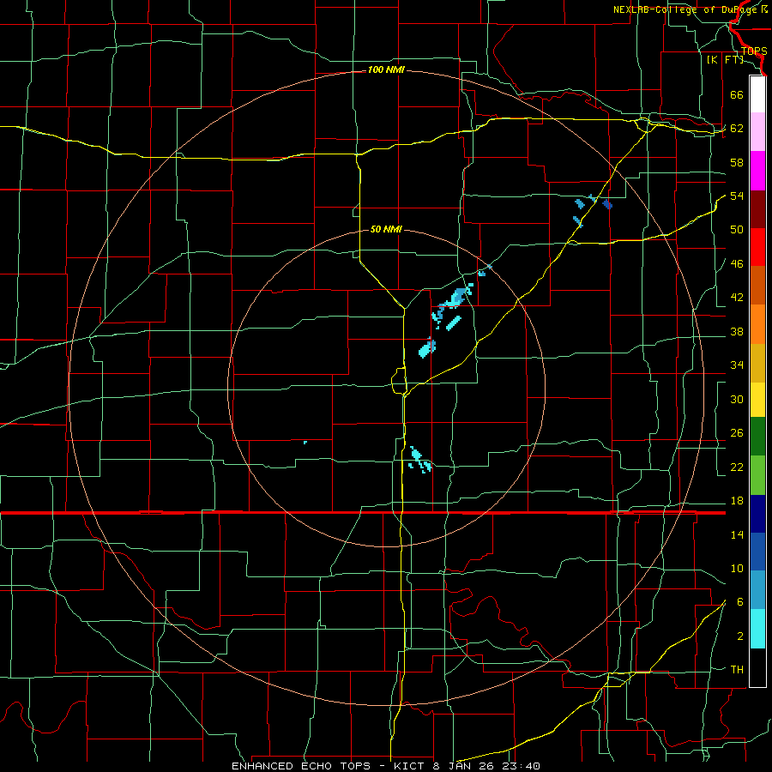The image size is (772, 772).
Task: Click the '18' scale label
Action: pos(737,501)
